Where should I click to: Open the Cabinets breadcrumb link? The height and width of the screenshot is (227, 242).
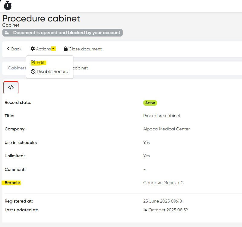17,68
